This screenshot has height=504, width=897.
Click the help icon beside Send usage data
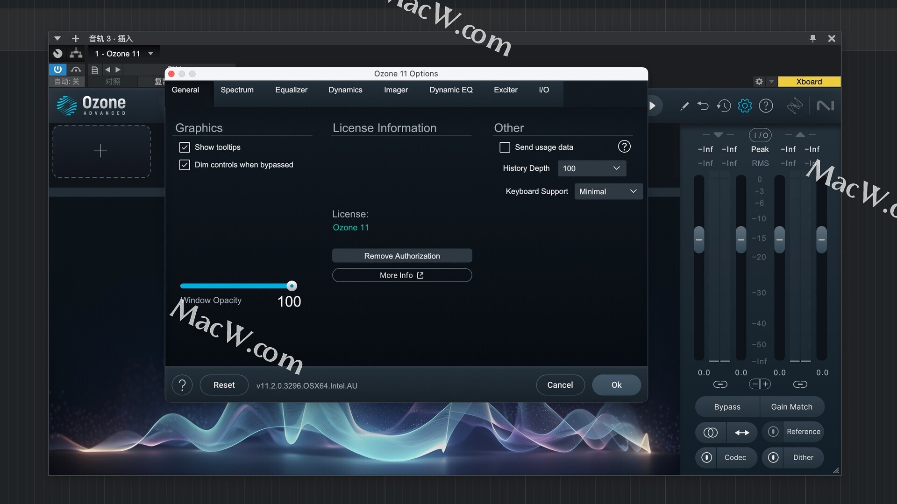click(624, 147)
